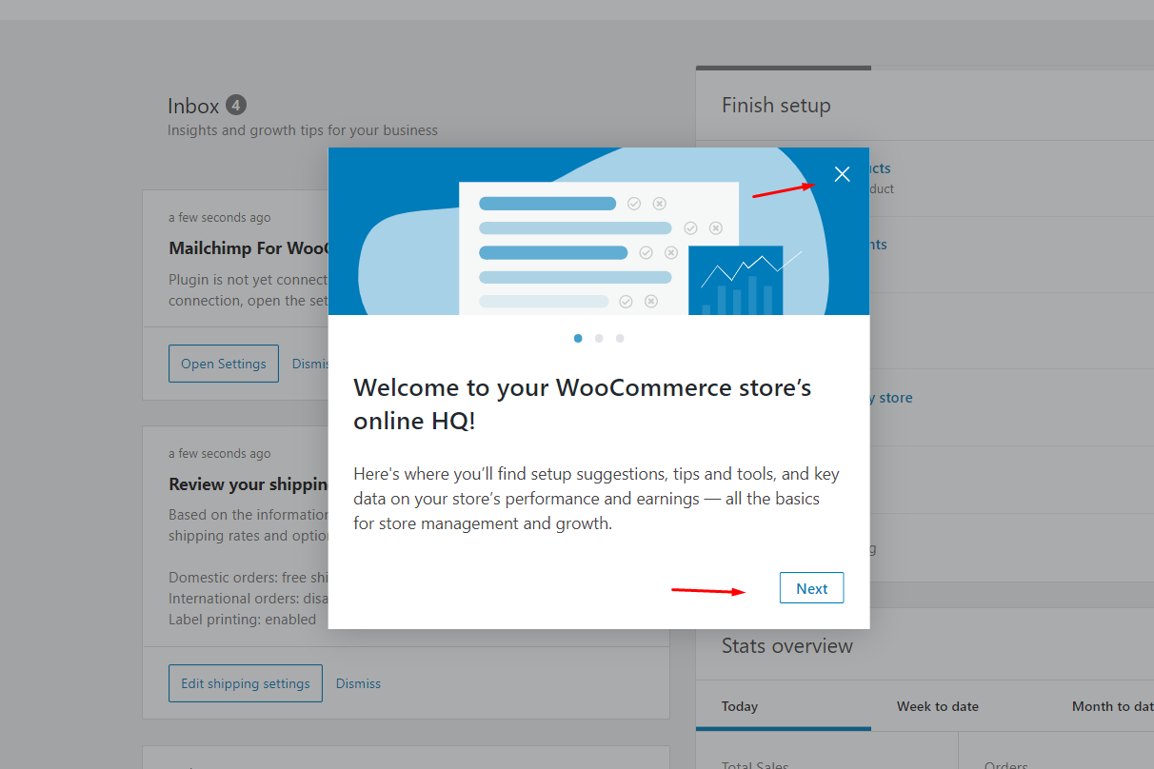Click the Edit shipping settings button
1154x769 pixels.
click(x=246, y=683)
